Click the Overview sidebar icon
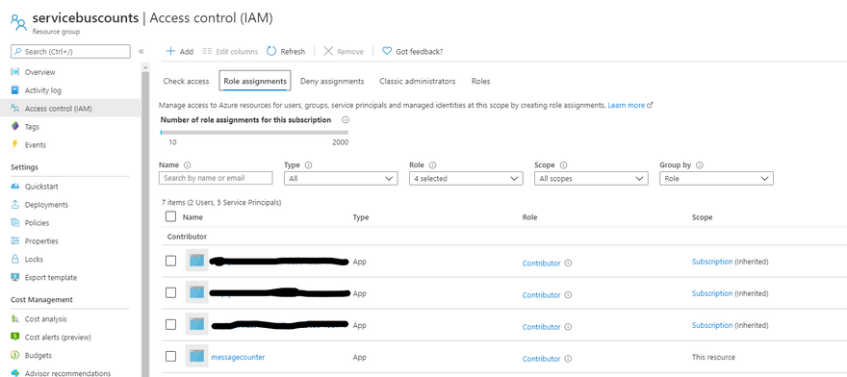The image size is (847, 377). pyautogui.click(x=15, y=72)
